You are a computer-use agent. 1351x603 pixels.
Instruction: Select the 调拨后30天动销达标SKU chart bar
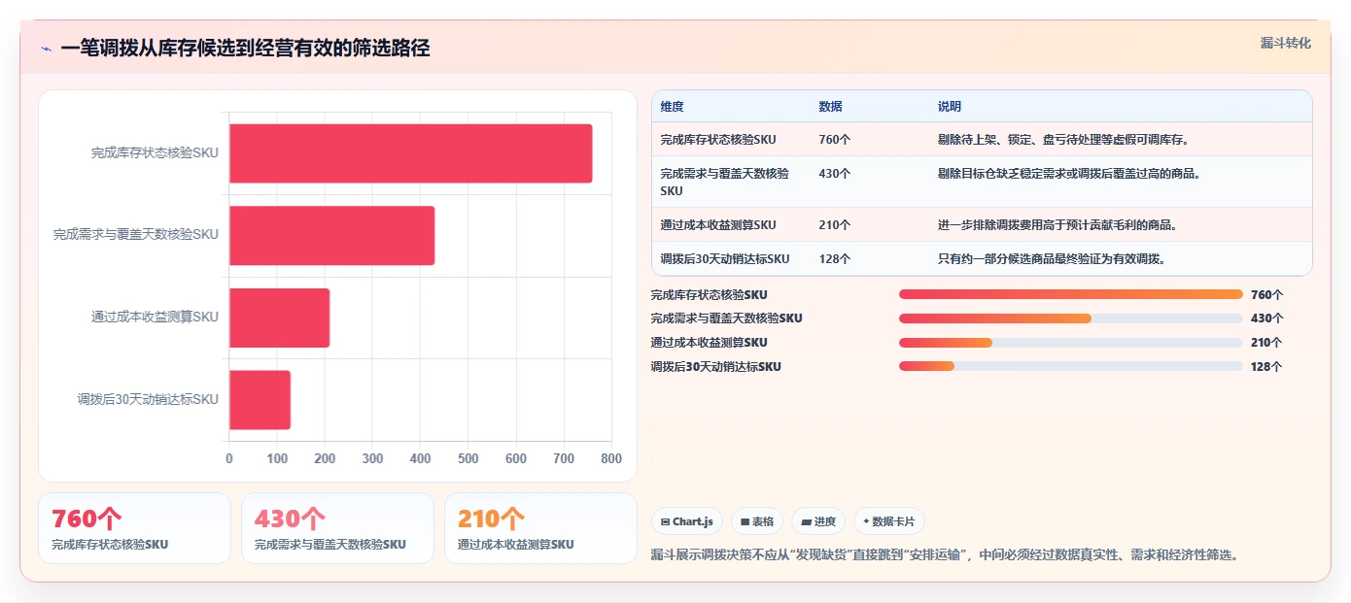tap(260, 399)
